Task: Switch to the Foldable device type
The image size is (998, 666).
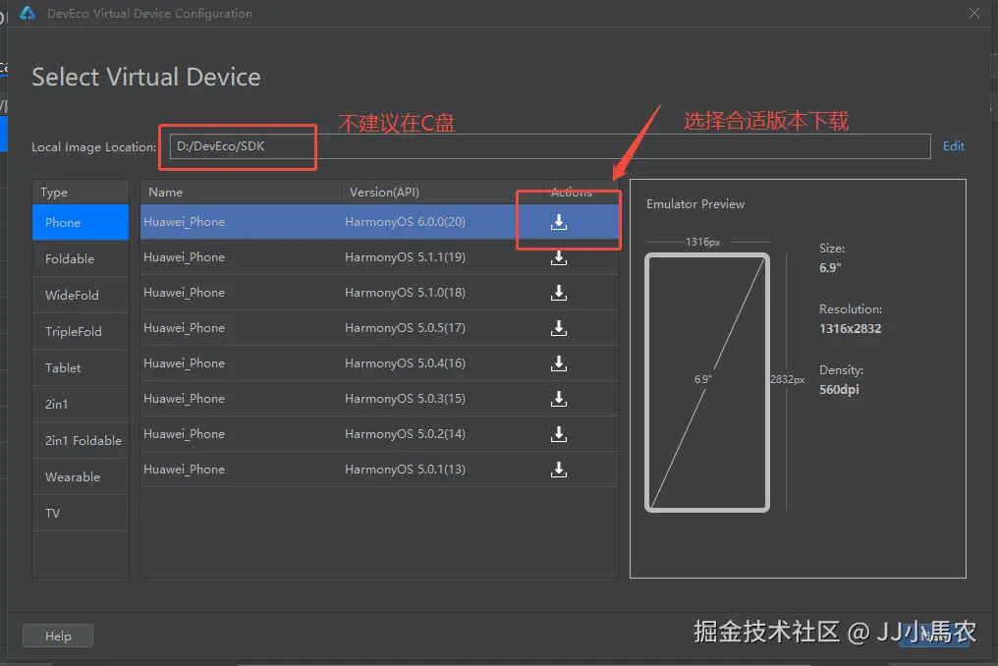Action: pyautogui.click(x=80, y=258)
